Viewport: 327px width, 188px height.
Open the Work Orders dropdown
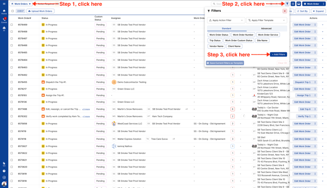pos(21,4)
